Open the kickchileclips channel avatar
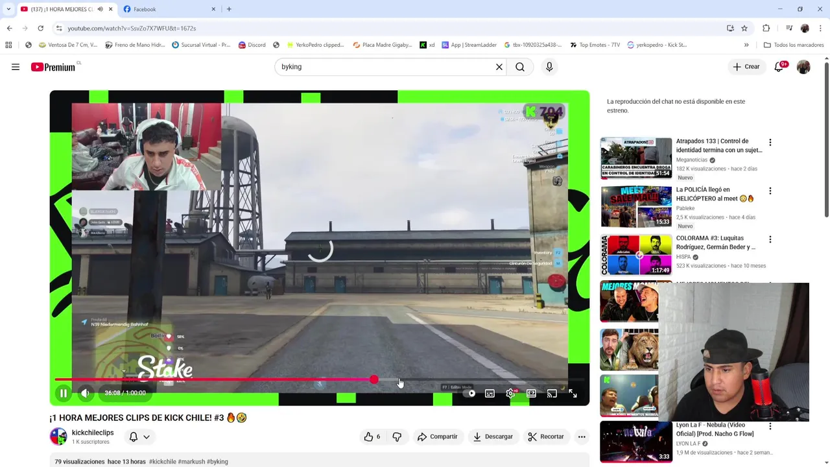Viewport: 830px width, 467px height. tap(58, 437)
